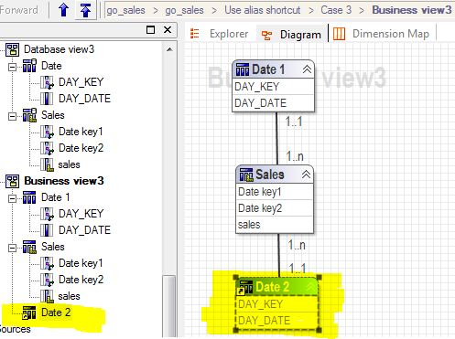Image resolution: width=455 pixels, height=339 pixels.
Task: Click the Explorer tab list icon
Action: (x=194, y=34)
